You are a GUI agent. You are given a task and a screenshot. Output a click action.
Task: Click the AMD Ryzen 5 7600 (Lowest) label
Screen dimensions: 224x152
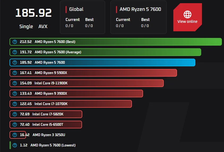click(x=53, y=145)
